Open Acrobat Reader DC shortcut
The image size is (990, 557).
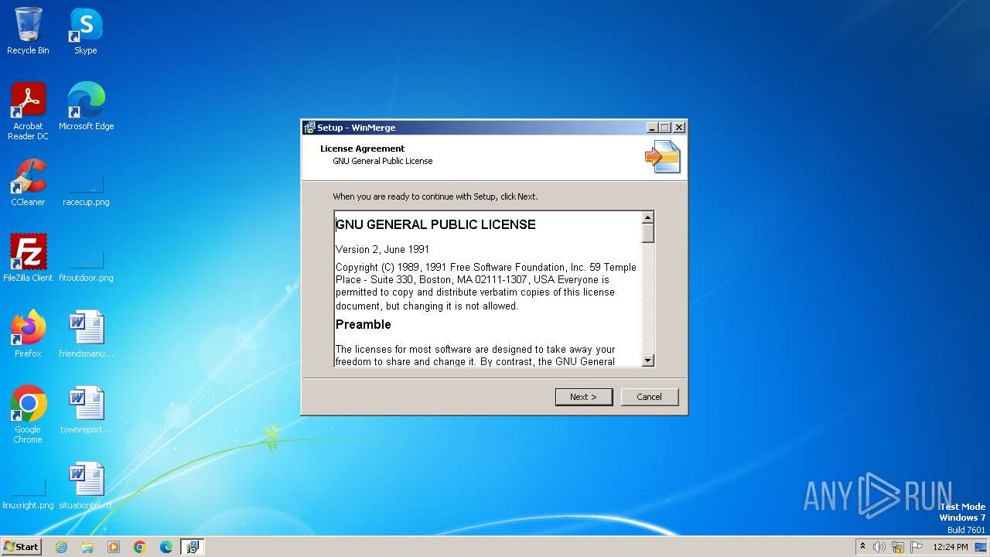coord(28,111)
